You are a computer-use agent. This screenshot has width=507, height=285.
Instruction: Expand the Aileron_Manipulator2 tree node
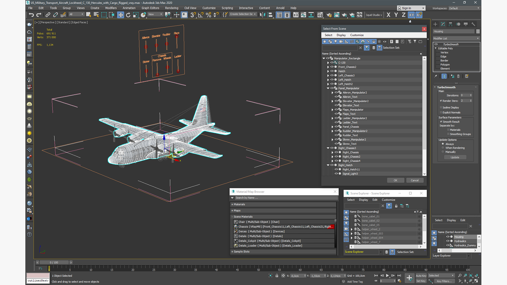tap(332, 93)
